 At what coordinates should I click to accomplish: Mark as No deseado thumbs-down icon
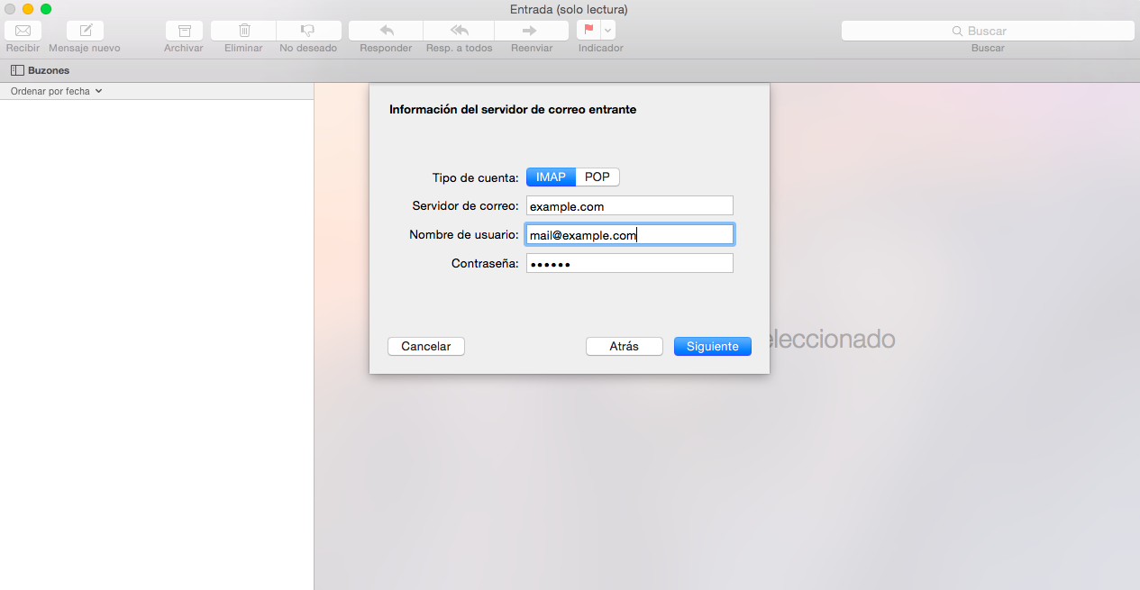tap(308, 30)
